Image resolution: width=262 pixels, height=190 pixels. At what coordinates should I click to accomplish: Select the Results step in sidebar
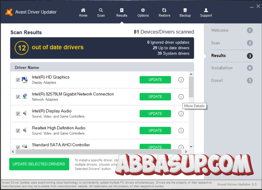[x=232, y=56]
